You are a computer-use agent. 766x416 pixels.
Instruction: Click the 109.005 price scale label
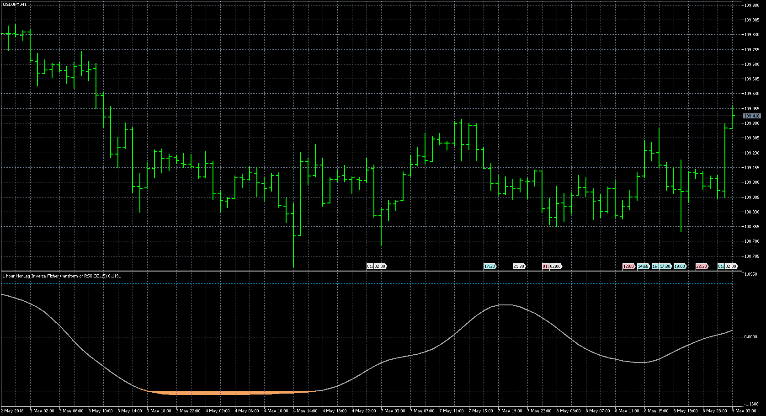tap(752, 197)
